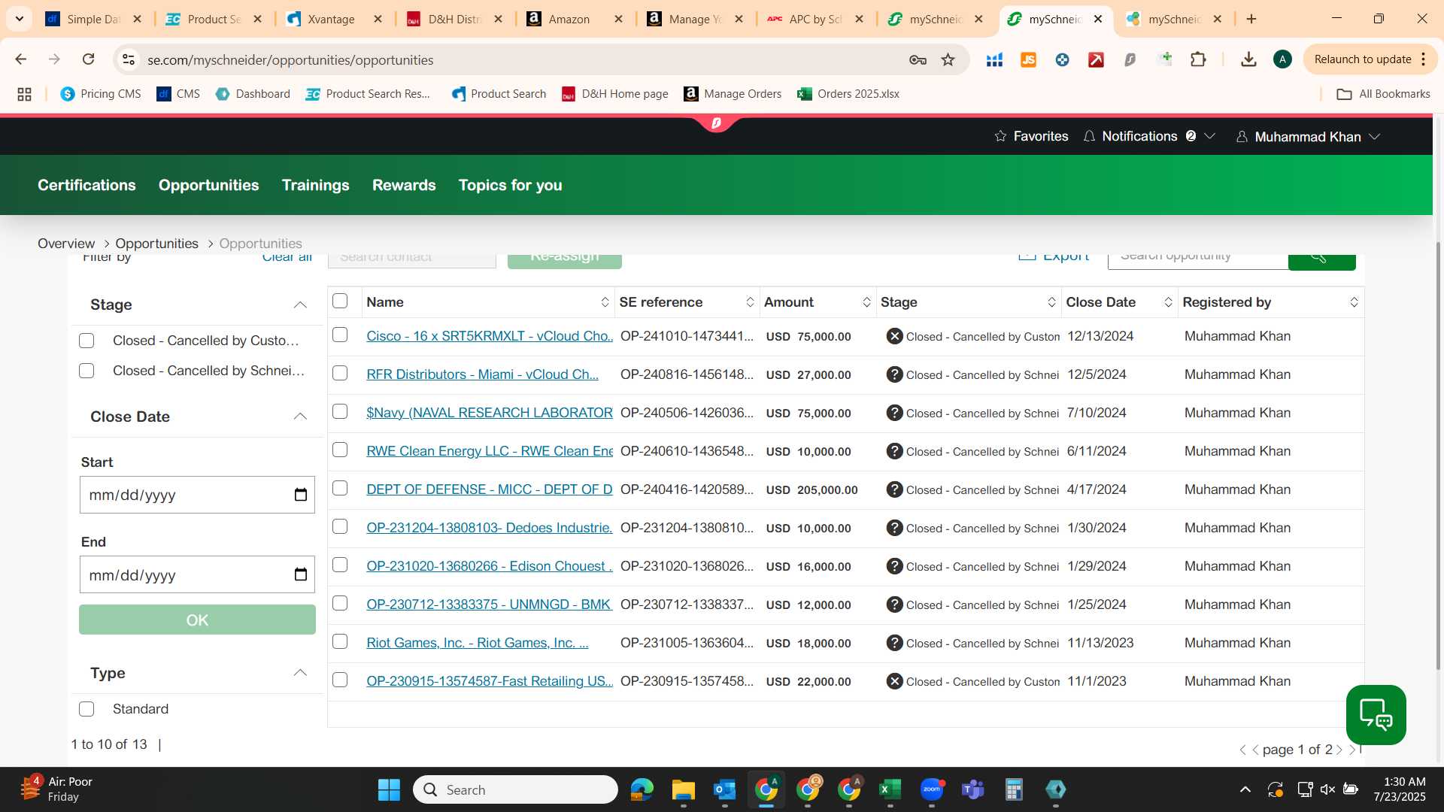
Task: Enable Closed - Cancelled by Customer filter
Action: pyautogui.click(x=86, y=341)
